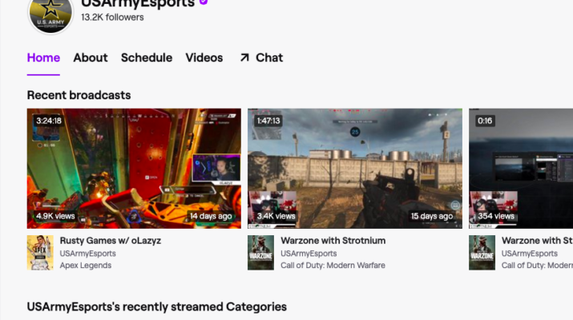Viewport: 573px width, 320px height.
Task: Click USArmyEsports under Warzone with Strotnium
Action: click(309, 254)
